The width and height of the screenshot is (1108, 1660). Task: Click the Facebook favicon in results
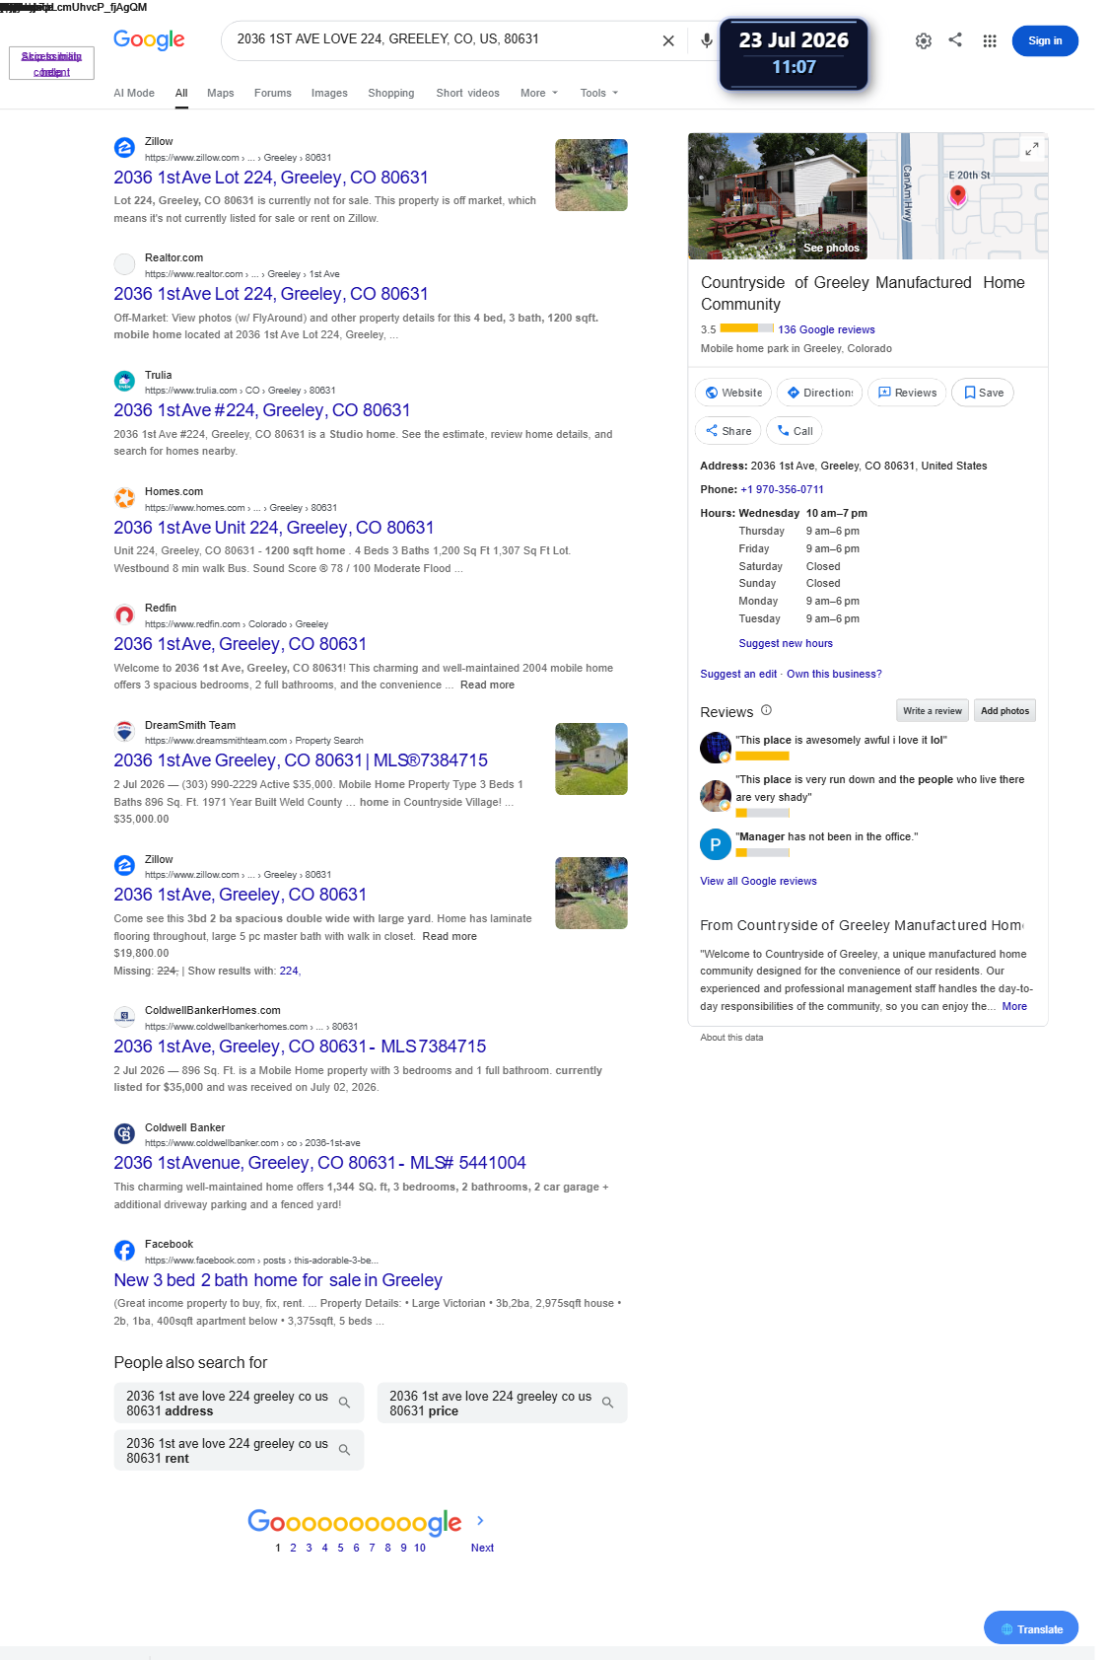point(124,1251)
